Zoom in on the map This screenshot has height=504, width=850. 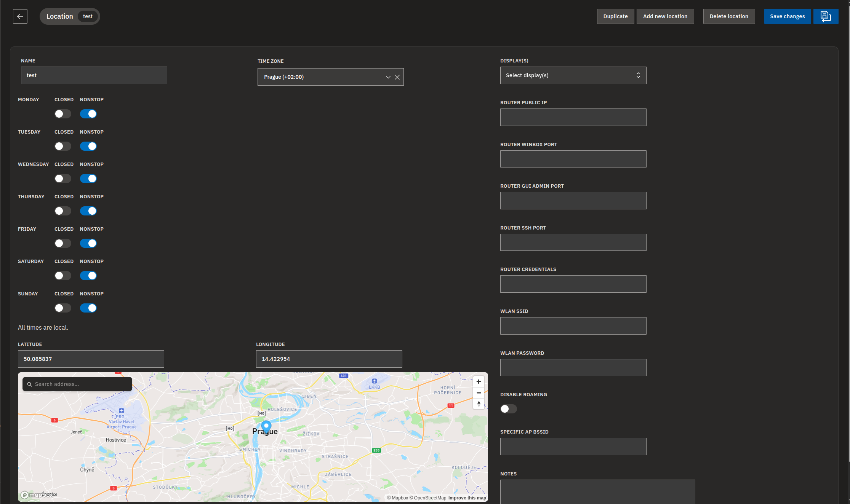click(479, 382)
